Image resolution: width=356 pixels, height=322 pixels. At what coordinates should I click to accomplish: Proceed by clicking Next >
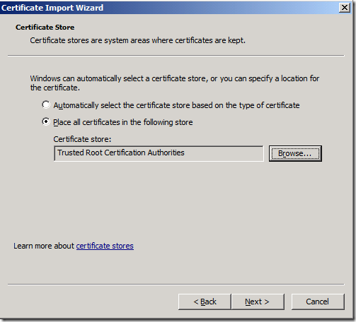[x=258, y=302]
